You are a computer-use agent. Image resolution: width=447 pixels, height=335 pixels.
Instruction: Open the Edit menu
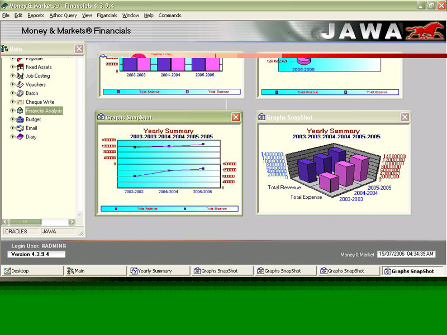[18, 16]
